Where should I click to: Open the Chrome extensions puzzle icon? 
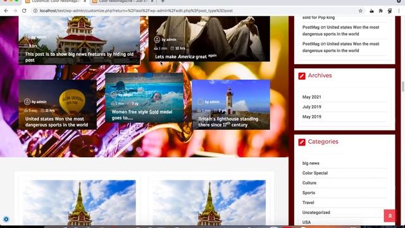point(380,11)
